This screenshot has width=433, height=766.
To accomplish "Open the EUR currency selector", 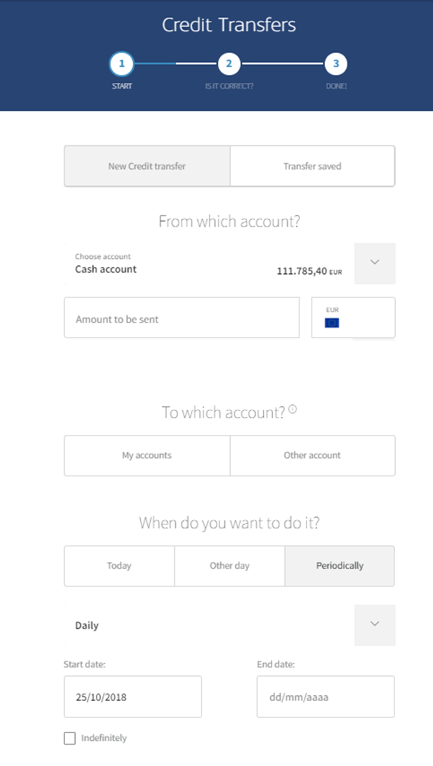I will (x=354, y=318).
